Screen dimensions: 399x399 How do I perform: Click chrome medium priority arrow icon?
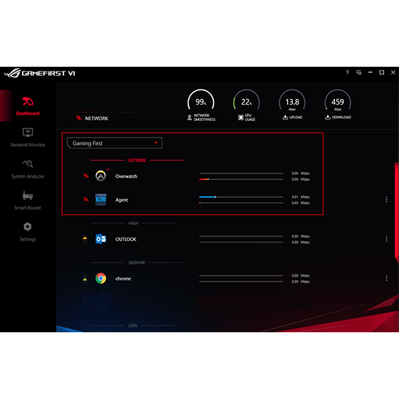(x=85, y=278)
